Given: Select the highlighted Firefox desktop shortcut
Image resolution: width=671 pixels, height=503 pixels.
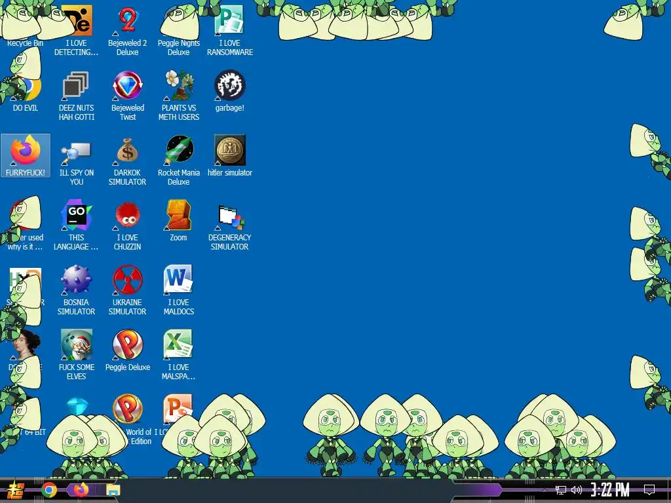Looking at the screenshot, I should pyautogui.click(x=26, y=155).
